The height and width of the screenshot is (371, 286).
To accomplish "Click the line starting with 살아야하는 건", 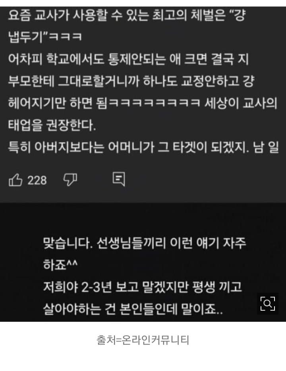I will click(133, 309).
